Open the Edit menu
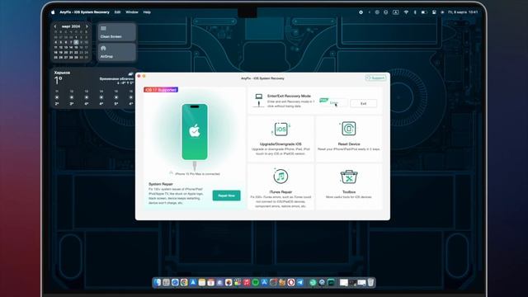This screenshot has width=528, height=297. pos(117,12)
